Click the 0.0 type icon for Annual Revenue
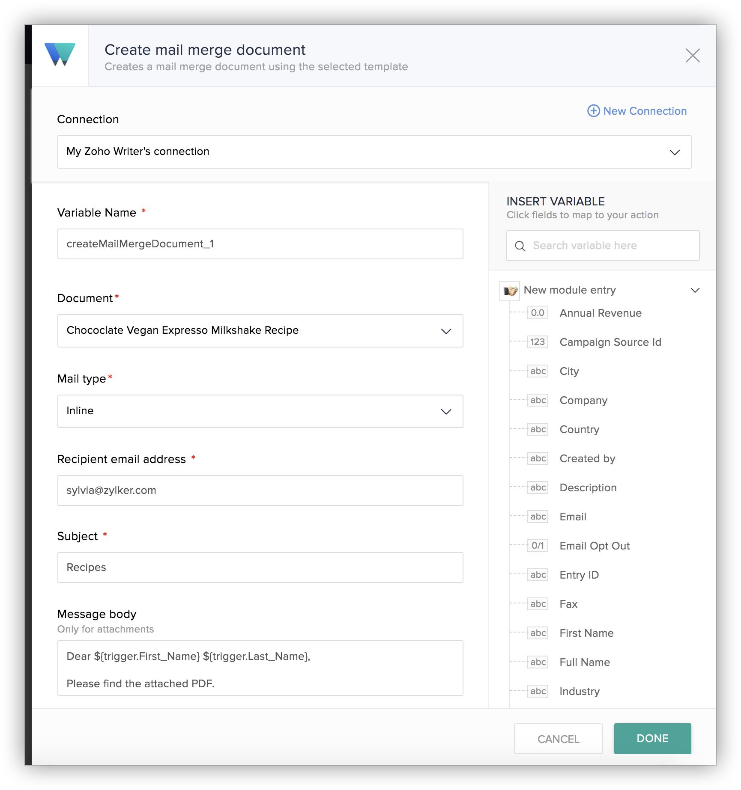The image size is (741, 790). (538, 313)
